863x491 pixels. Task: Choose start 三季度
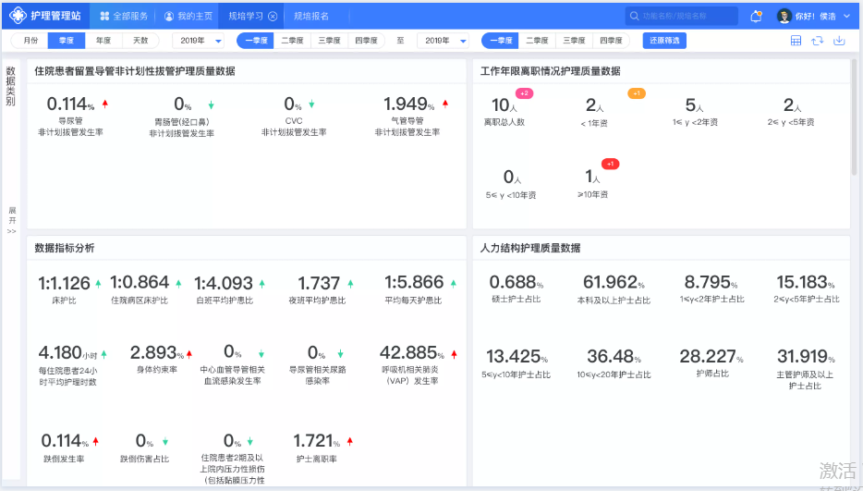click(329, 41)
